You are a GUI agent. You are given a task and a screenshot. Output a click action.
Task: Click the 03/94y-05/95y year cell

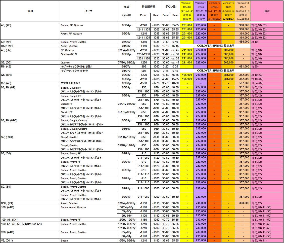[126, 203]
